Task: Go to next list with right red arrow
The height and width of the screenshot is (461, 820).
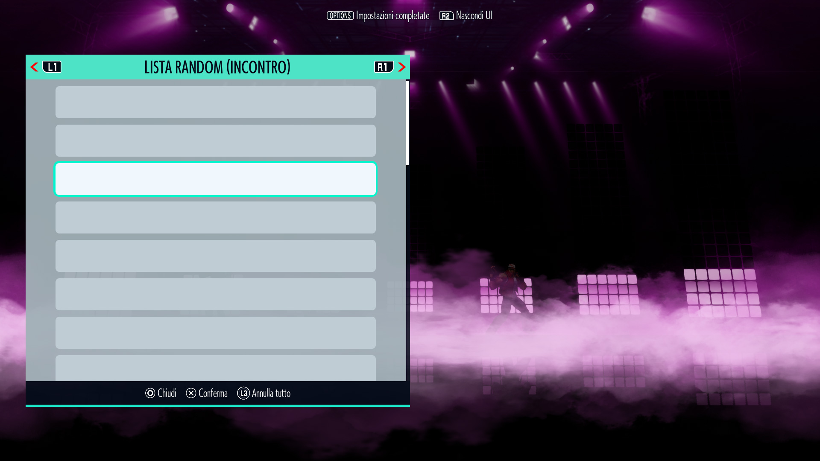Action: 401,67
